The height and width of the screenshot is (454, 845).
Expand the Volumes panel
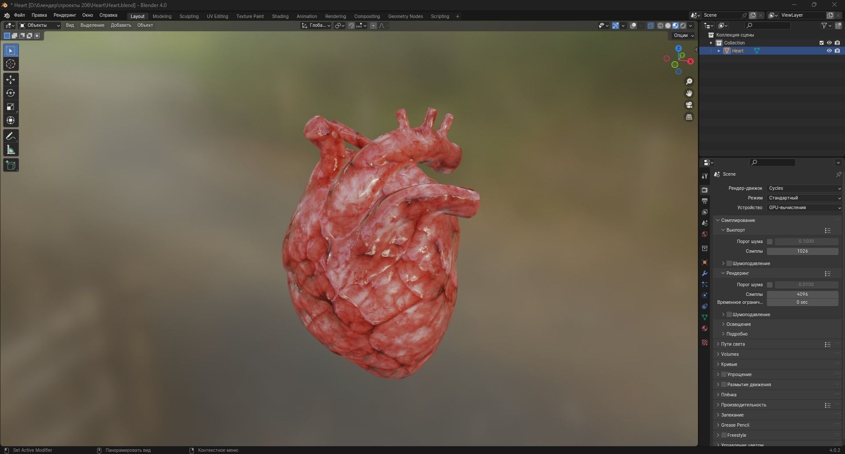[x=730, y=354]
